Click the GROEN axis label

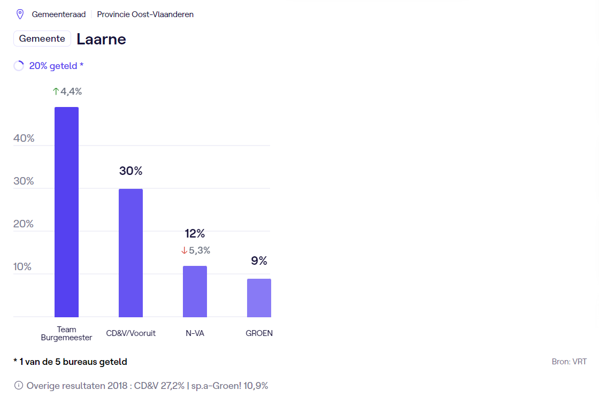pyautogui.click(x=259, y=333)
